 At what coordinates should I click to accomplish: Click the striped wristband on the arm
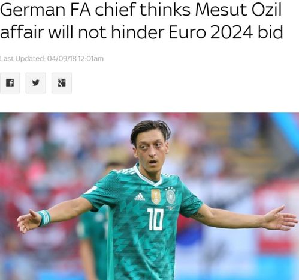coord(44,218)
